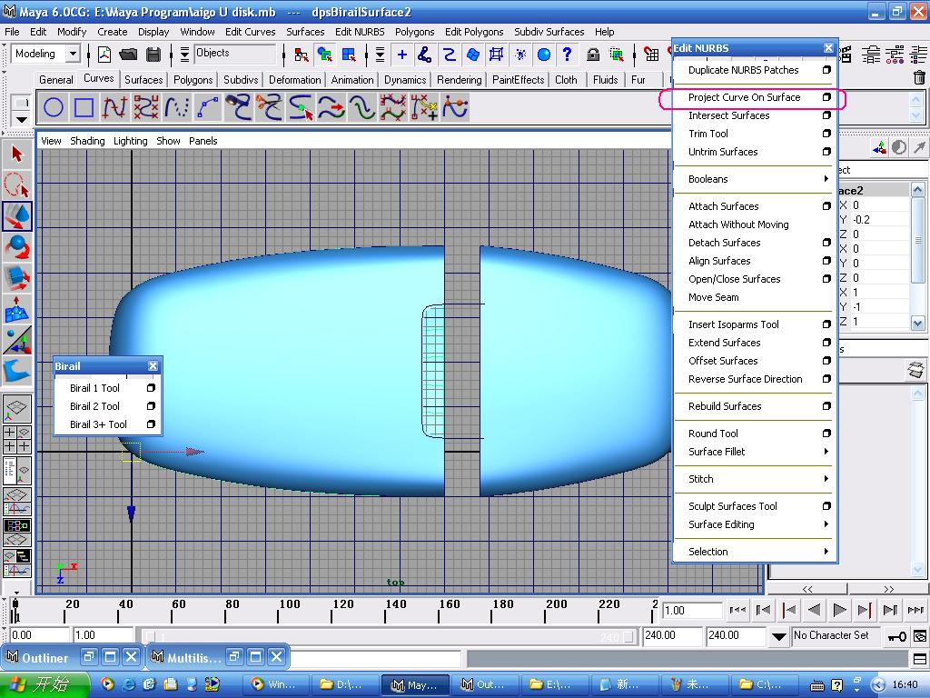Expand the Stitch submenu

point(753,479)
